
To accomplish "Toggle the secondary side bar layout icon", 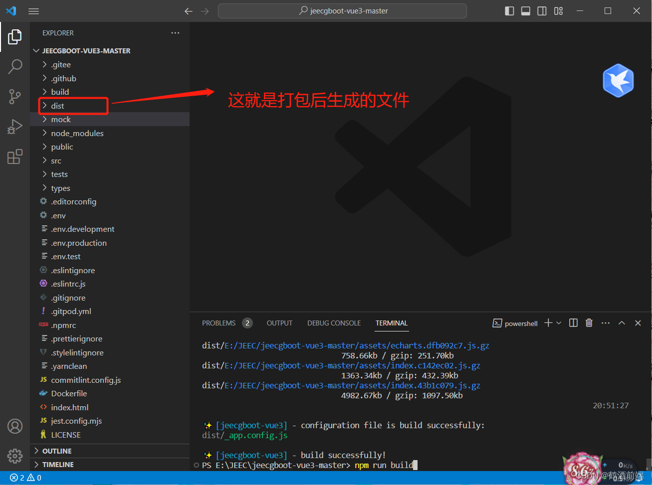I will coord(542,11).
